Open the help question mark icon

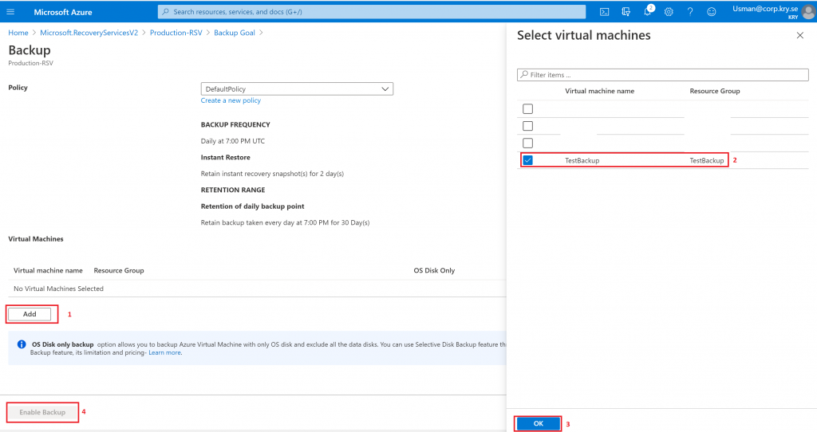tap(690, 11)
